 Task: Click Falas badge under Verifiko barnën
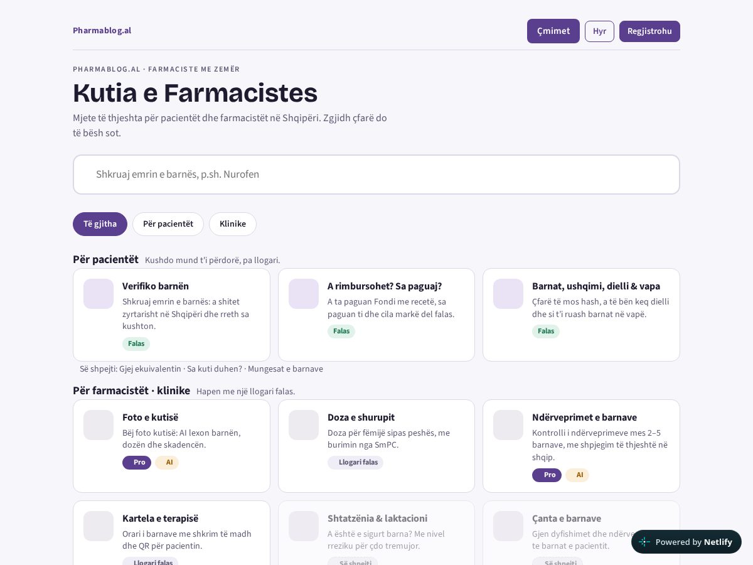click(136, 344)
